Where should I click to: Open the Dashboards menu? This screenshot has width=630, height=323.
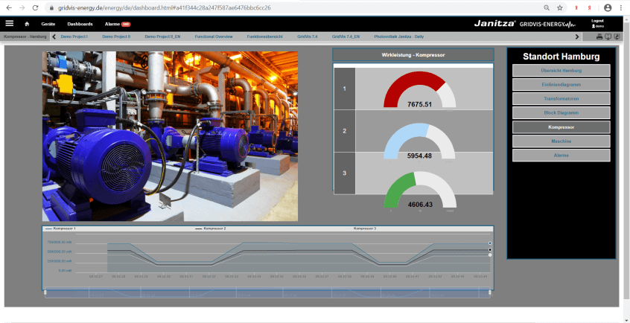pyautogui.click(x=80, y=24)
